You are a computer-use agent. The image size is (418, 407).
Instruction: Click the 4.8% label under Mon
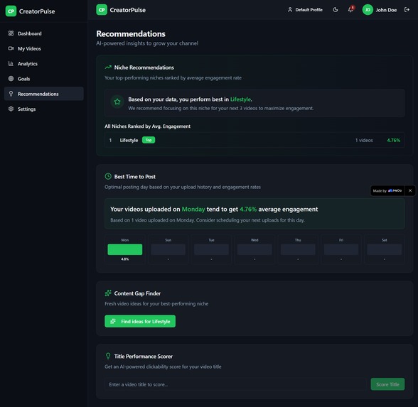click(x=125, y=259)
